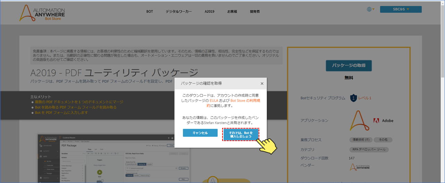Select the その他 business process tag
The width and height of the screenshot is (445, 183).
point(383,140)
